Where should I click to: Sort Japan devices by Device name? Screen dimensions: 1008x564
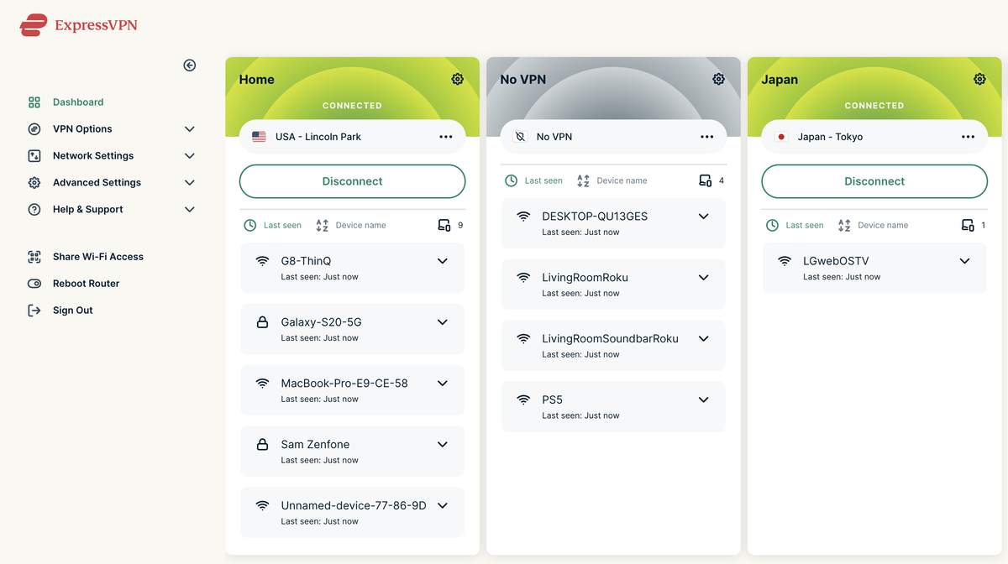[874, 226]
